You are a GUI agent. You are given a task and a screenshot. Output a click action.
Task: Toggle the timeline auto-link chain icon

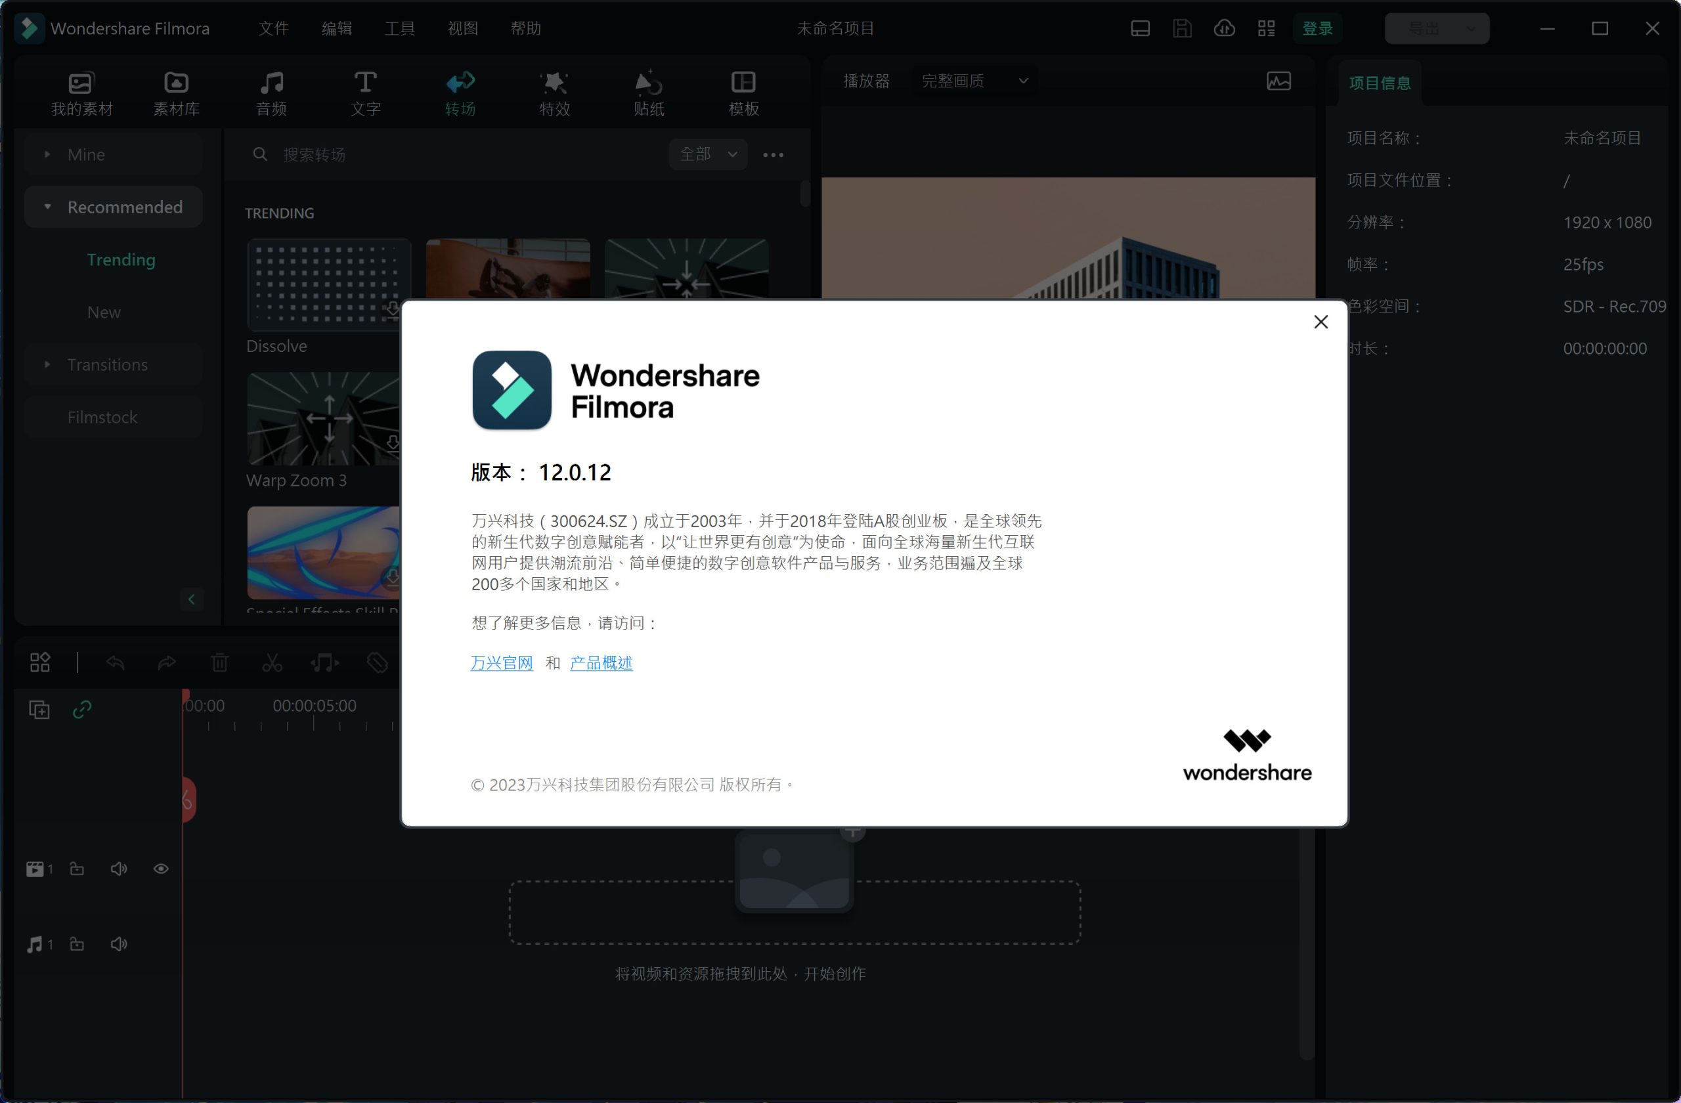pyautogui.click(x=82, y=709)
